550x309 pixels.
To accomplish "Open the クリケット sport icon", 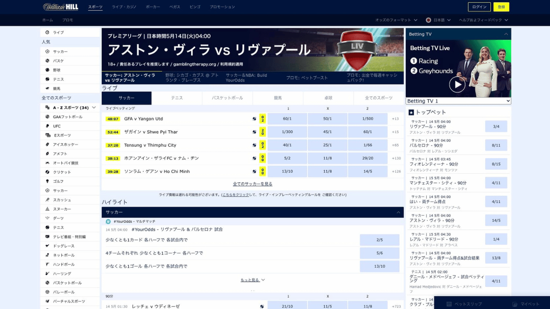I will [x=48, y=172].
